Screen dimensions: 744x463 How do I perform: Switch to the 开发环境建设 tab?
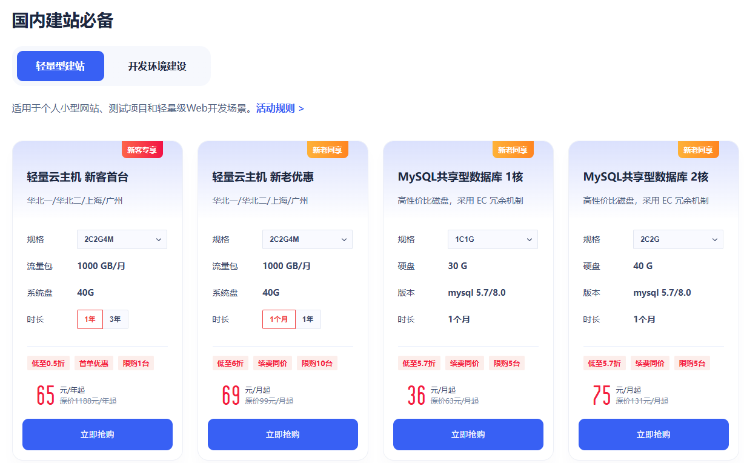pos(157,66)
